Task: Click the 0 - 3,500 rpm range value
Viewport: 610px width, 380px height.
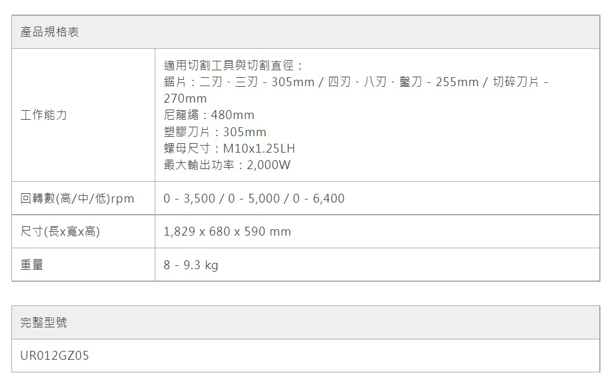Action: [189, 199]
